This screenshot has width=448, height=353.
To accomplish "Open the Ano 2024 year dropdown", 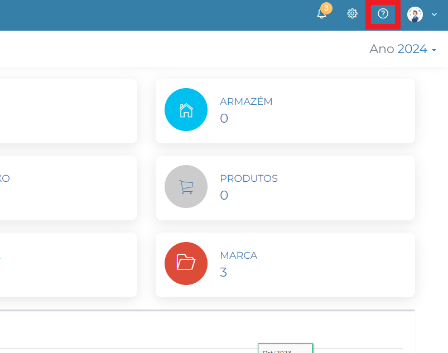I will (403, 49).
